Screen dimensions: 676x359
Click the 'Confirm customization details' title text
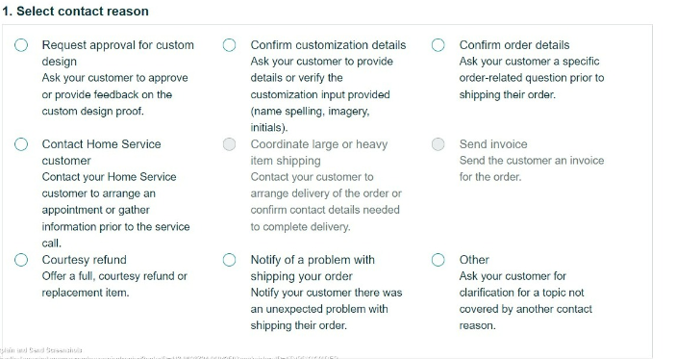point(328,45)
